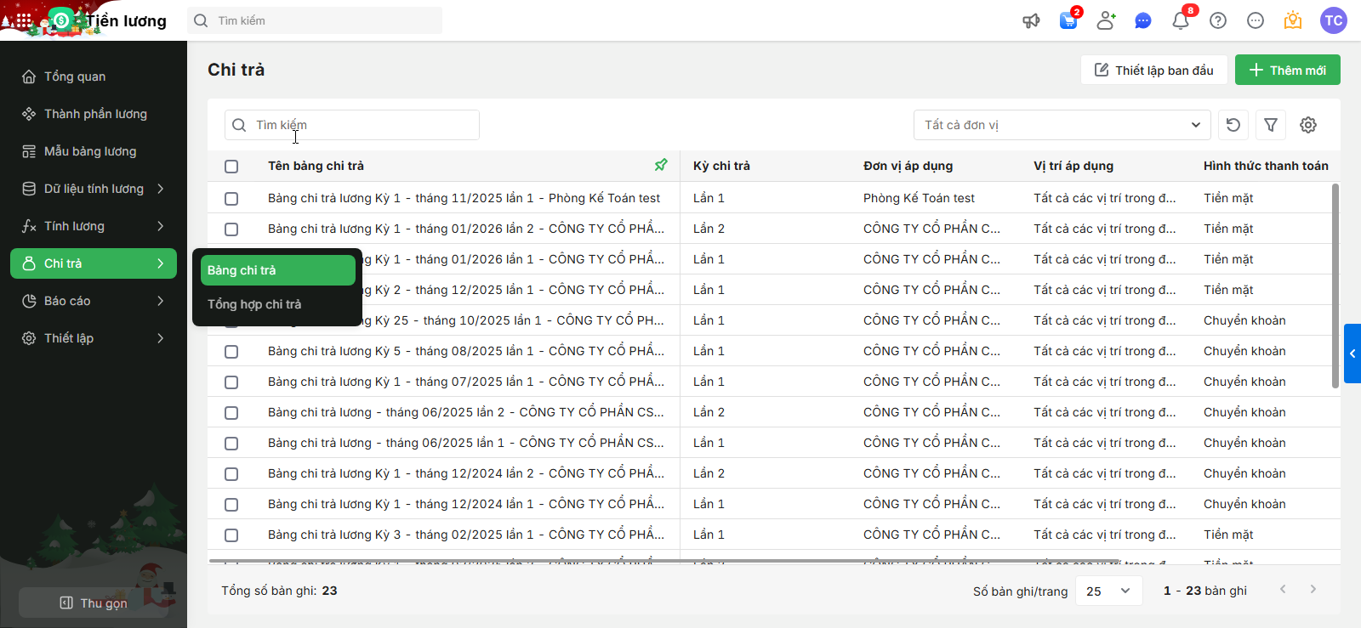Click the pin column icon
1361x628 pixels.
661,165
